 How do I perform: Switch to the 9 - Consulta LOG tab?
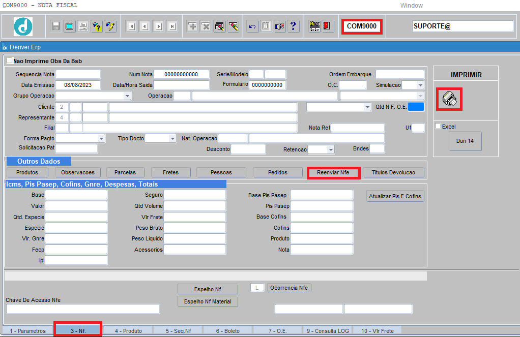coord(328,331)
